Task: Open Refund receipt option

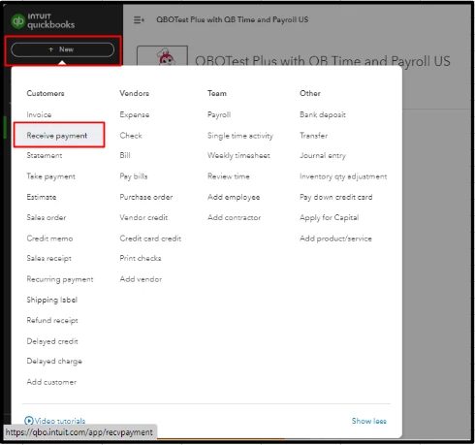Action: (x=52, y=320)
